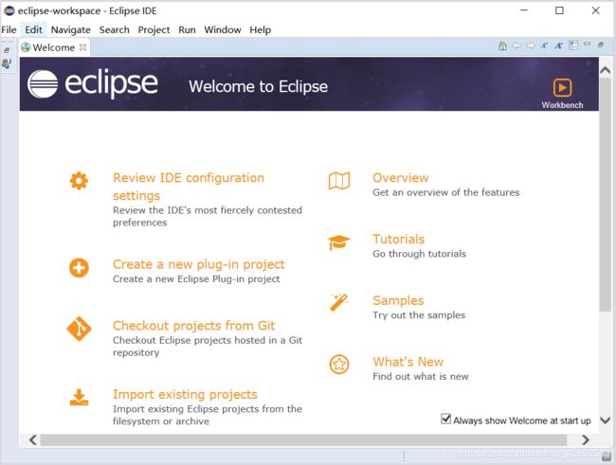This screenshot has height=465, width=616.
Task: Click the magic wand Samples icon
Action: [x=339, y=303]
